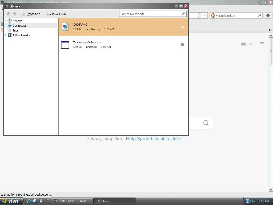Image resolution: width=273 pixels, height=205 pixels.
Task: Open containing folder for CHIMP.PNG
Action: click(182, 27)
